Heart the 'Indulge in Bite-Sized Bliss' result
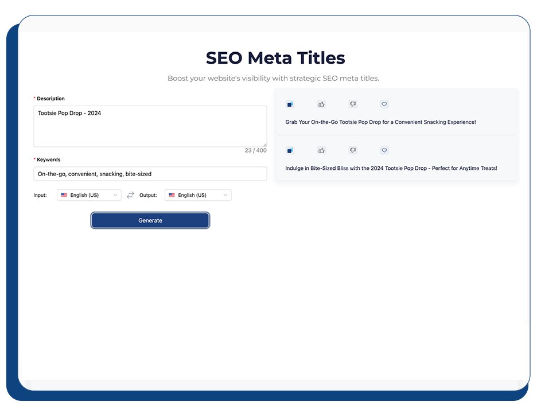 click(384, 150)
